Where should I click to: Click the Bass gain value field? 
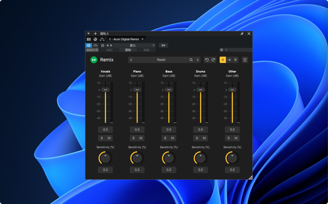pos(169,130)
